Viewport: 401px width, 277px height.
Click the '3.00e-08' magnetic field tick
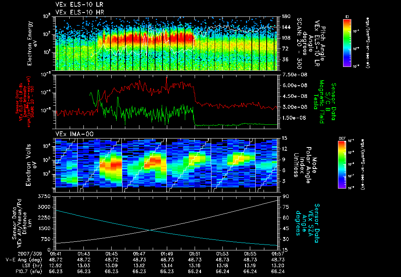pyautogui.click(x=294, y=107)
